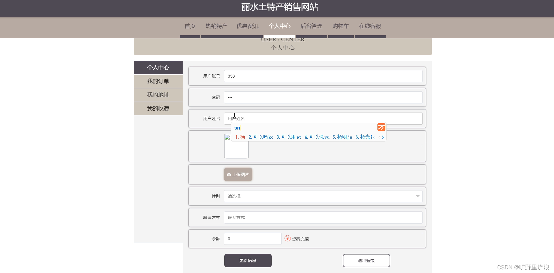The image size is (554, 273).
Task: Select candidate 杨 from the IME popup
Action: [x=240, y=137]
